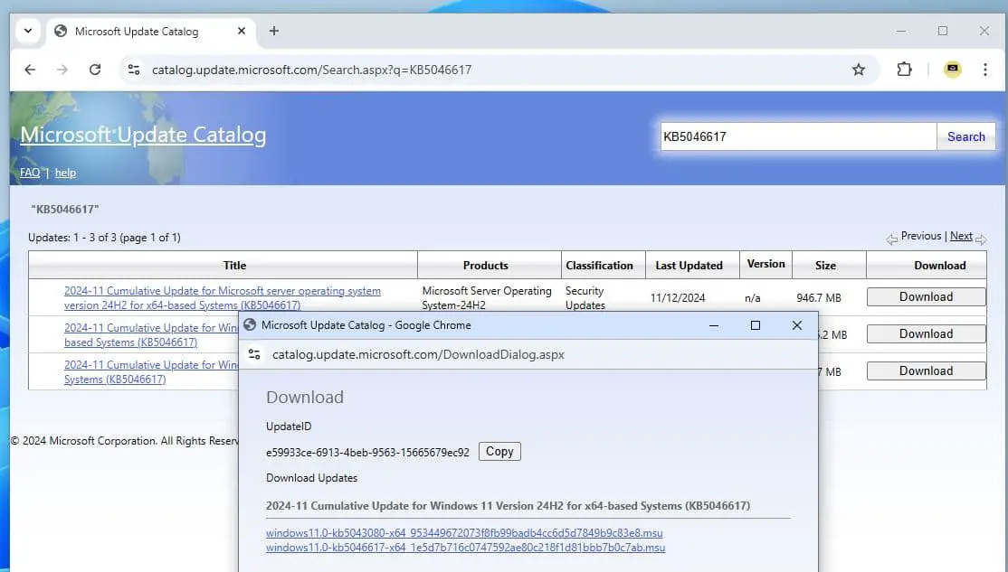Minimize the download dialog window
The height and width of the screenshot is (572, 1008).
tap(714, 325)
